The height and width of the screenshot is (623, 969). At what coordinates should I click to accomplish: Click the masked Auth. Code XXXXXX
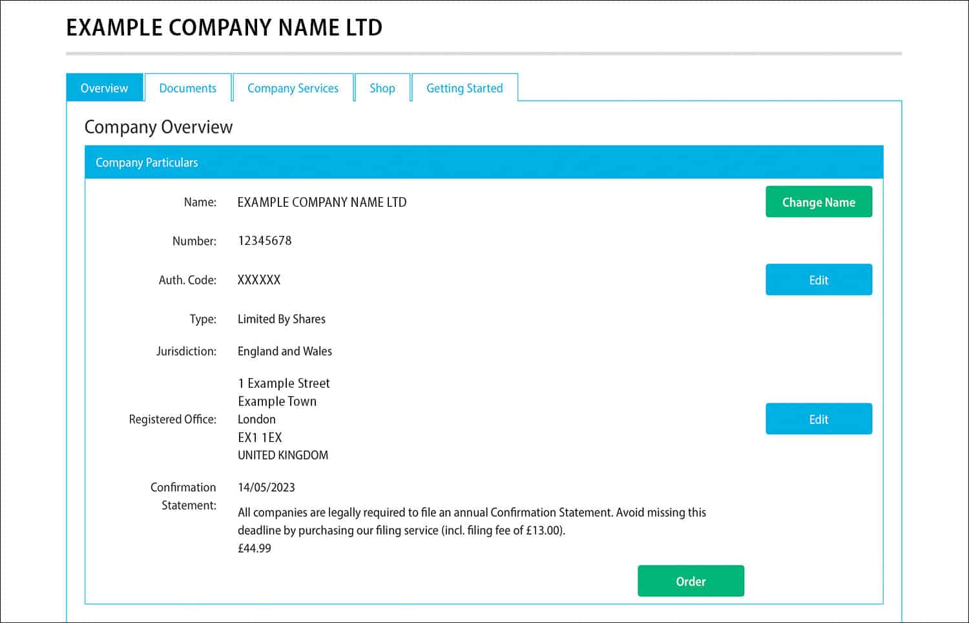point(258,280)
